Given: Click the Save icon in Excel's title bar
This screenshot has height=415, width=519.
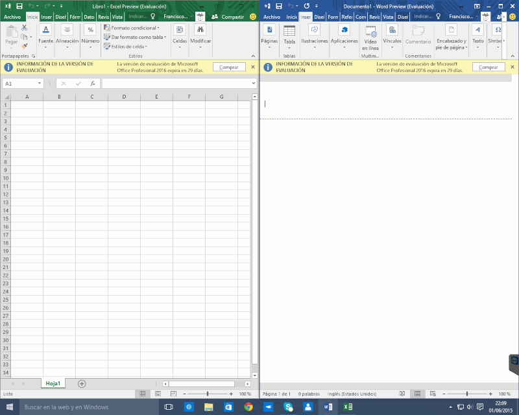Looking at the screenshot, I should 19,6.
